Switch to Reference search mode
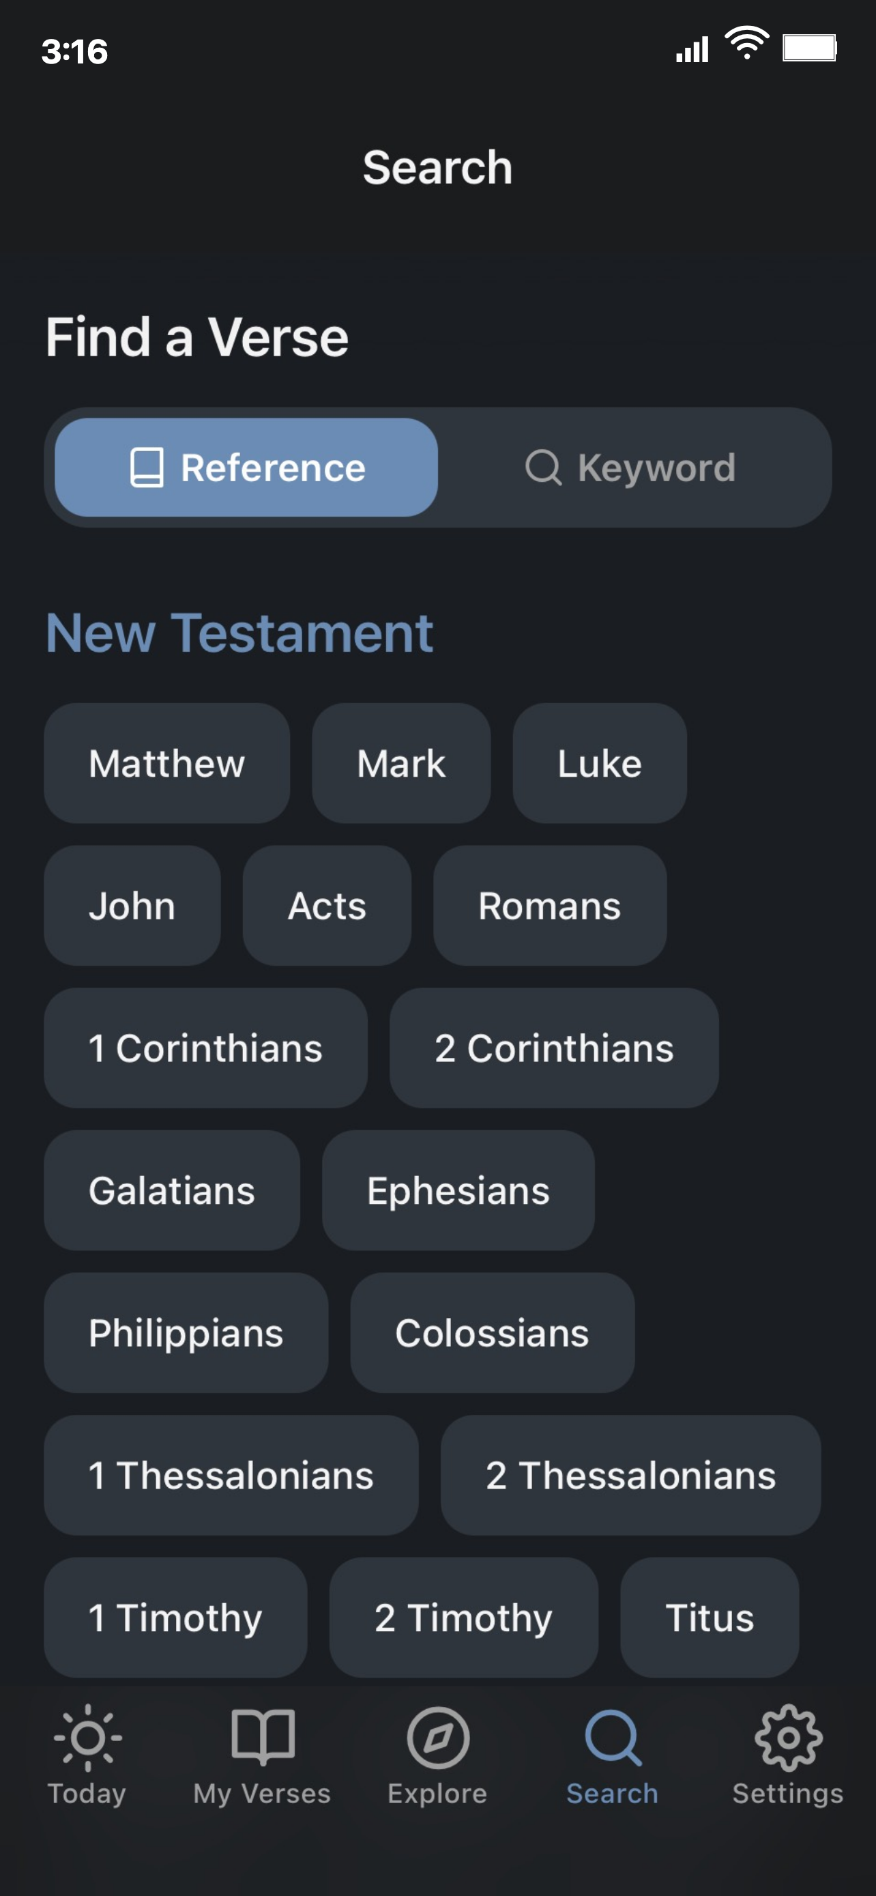 [246, 468]
